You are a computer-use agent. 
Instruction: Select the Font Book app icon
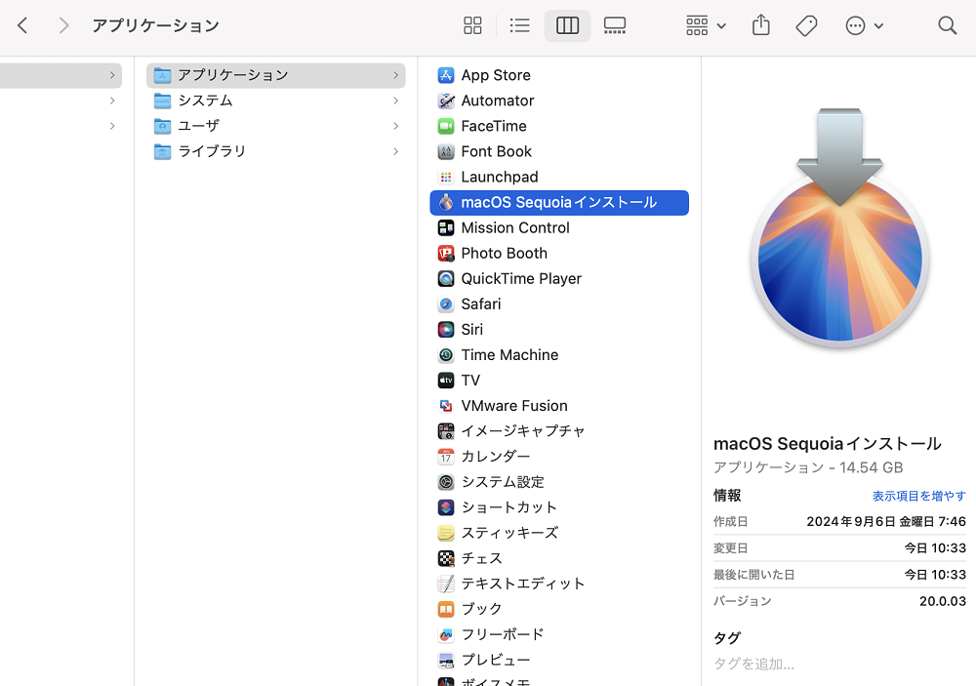tap(446, 152)
